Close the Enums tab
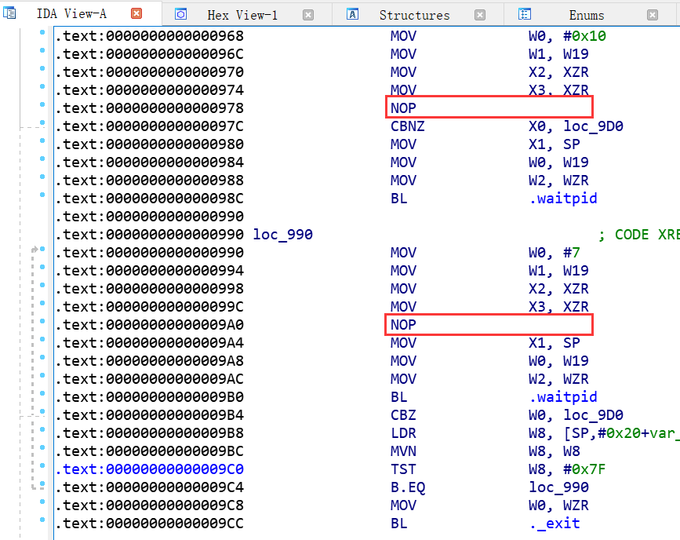The width and height of the screenshot is (680, 540). point(653,15)
